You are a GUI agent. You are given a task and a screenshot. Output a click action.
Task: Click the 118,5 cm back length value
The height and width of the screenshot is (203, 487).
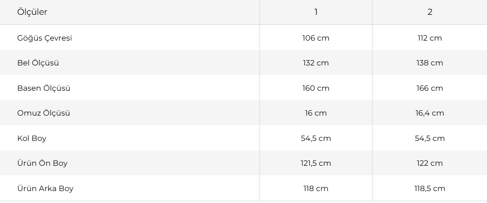tap(430, 189)
